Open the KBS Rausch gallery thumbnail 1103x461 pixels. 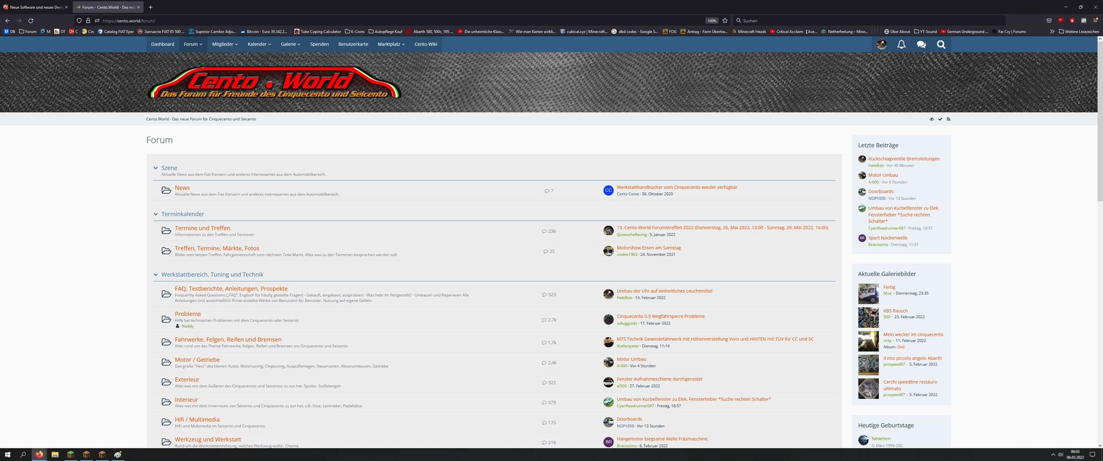point(868,317)
